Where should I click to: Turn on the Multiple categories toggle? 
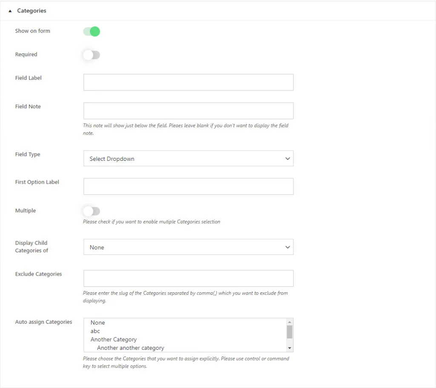tap(92, 211)
